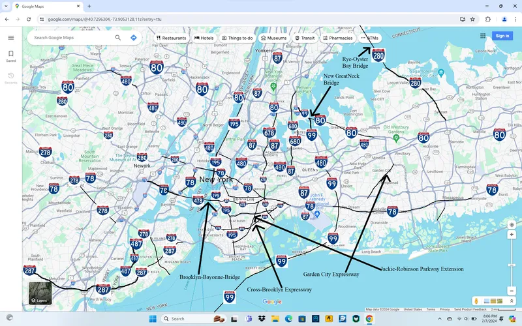The height and width of the screenshot is (326, 522).
Task: Zoom in with the plus button
Action: point(512,235)
